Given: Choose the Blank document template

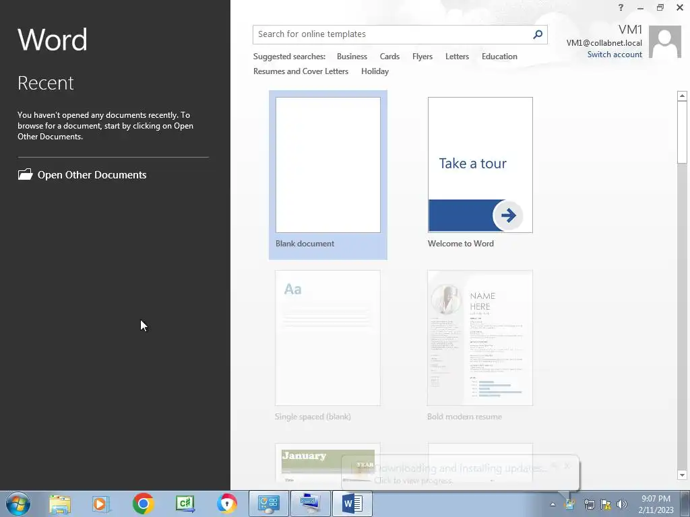Looking at the screenshot, I should pos(328,174).
